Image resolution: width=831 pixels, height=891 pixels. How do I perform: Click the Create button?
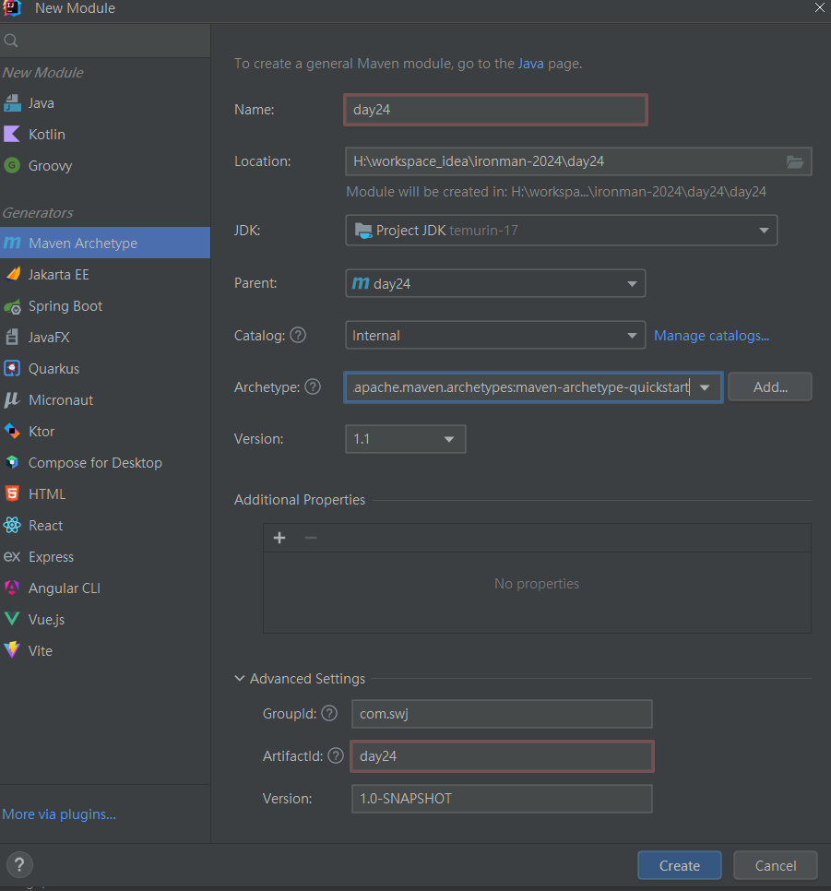[x=679, y=865]
